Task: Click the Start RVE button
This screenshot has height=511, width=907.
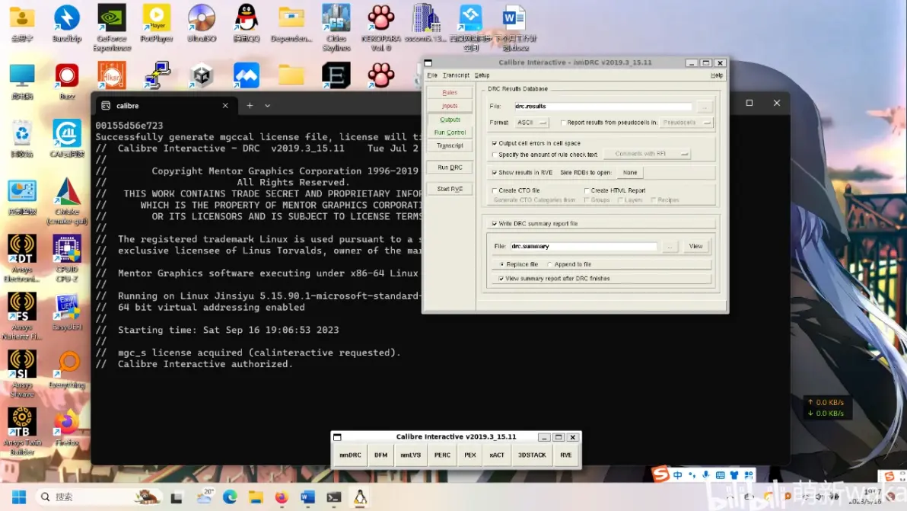Action: 450,189
